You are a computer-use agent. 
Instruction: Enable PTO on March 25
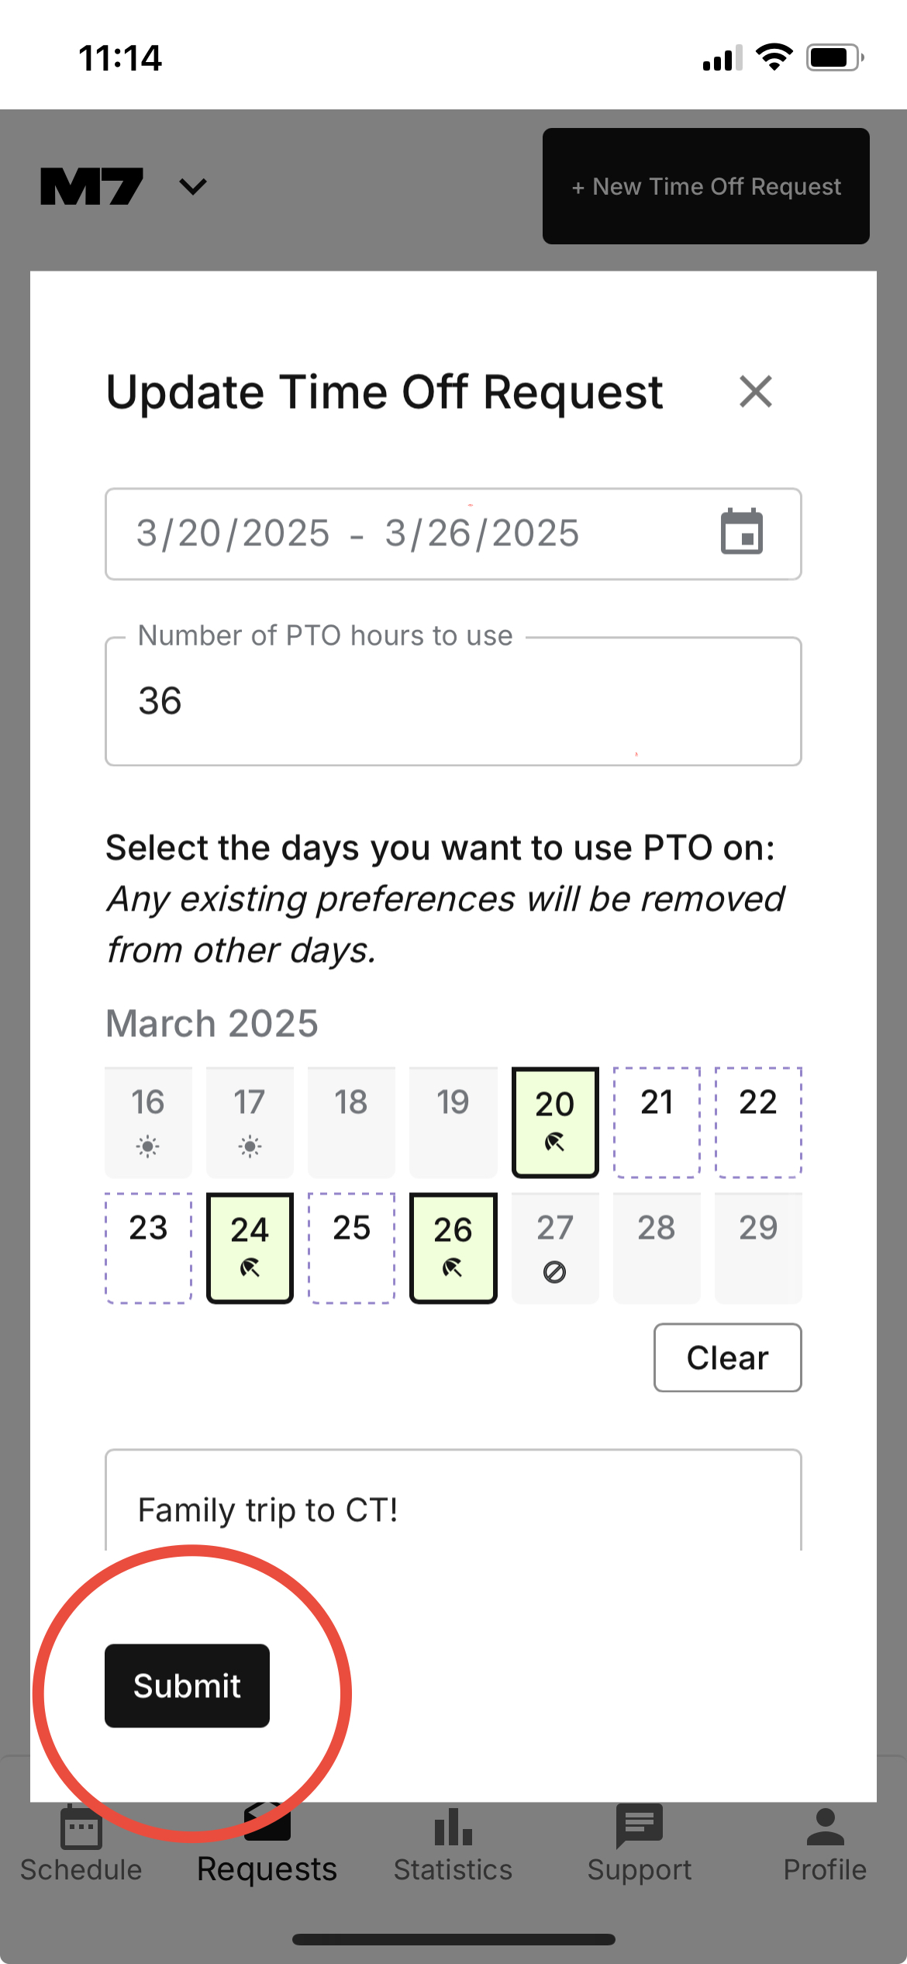(x=351, y=1247)
